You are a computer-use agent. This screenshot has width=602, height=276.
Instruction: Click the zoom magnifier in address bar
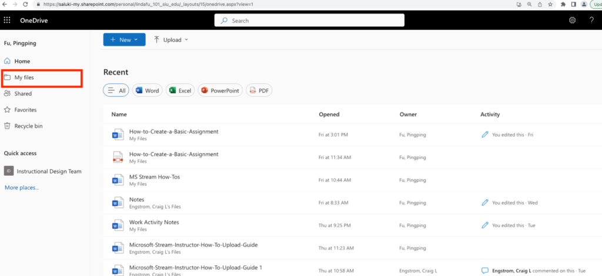(530, 4)
